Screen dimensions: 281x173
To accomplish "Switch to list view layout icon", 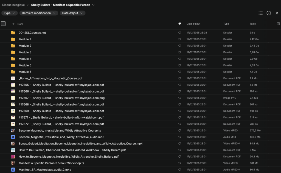I will 261,13.
